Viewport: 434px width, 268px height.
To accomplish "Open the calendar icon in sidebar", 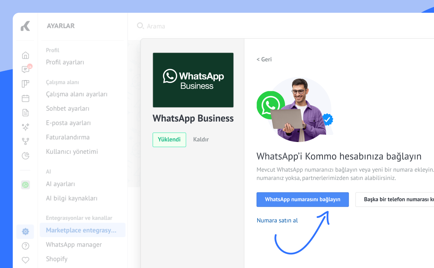I will pyautogui.click(x=26, y=98).
